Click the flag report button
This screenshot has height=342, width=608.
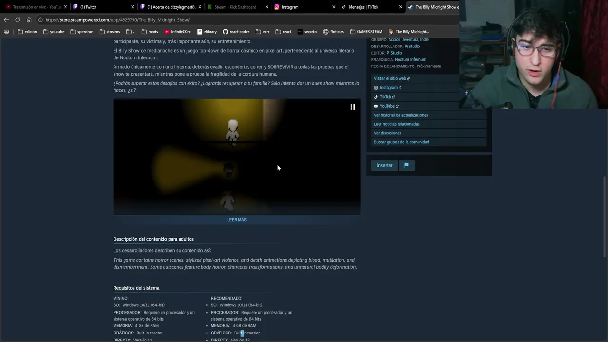click(x=406, y=165)
